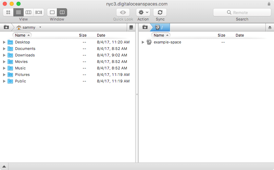Screen dimensions: 274x170
Task: Expand the Public folder
Action: coord(4,81)
